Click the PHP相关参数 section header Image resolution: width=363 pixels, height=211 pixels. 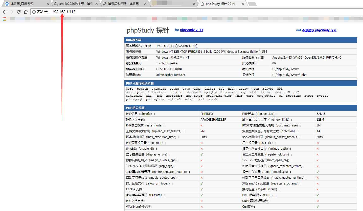pyautogui.click(x=240, y=108)
